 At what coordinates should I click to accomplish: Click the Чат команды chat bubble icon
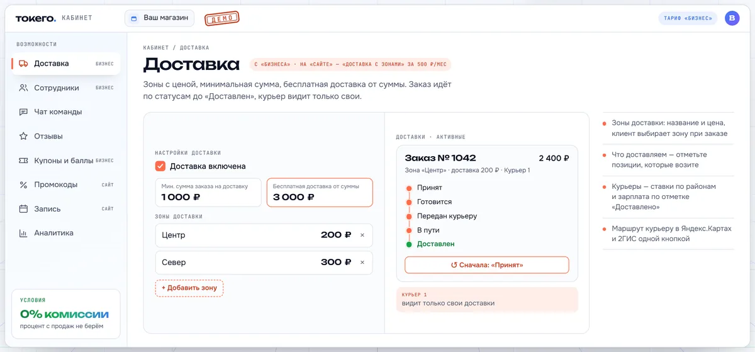[x=23, y=112]
